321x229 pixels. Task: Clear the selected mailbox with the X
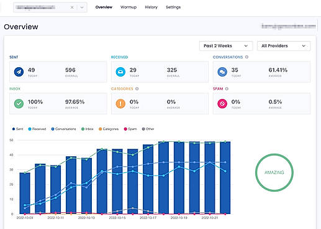pos(72,7)
